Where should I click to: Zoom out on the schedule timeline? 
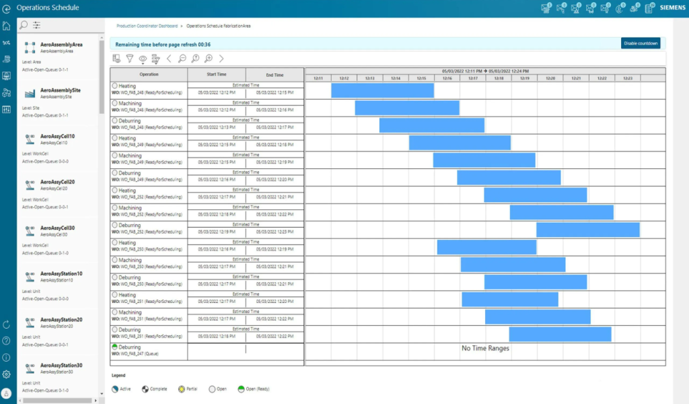point(182,59)
